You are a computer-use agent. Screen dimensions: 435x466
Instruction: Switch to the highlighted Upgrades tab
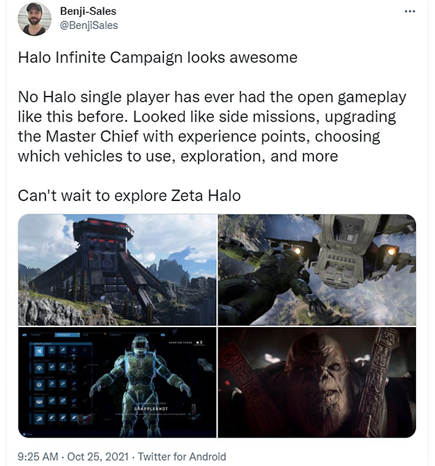[68, 335]
